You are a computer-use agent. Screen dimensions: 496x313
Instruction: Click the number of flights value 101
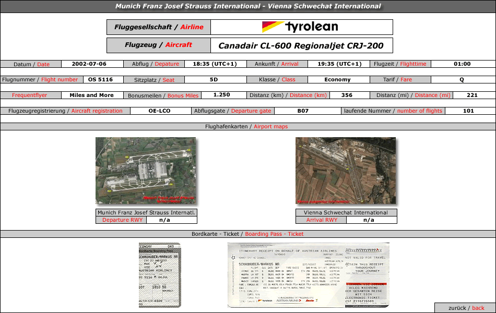pos(468,111)
